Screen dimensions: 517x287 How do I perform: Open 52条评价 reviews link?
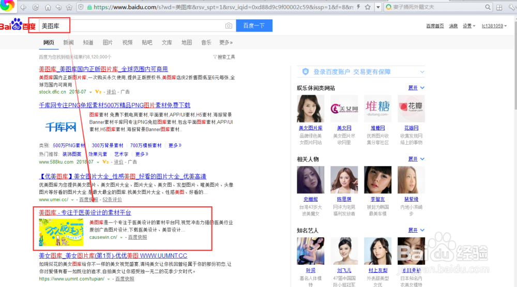112,200
